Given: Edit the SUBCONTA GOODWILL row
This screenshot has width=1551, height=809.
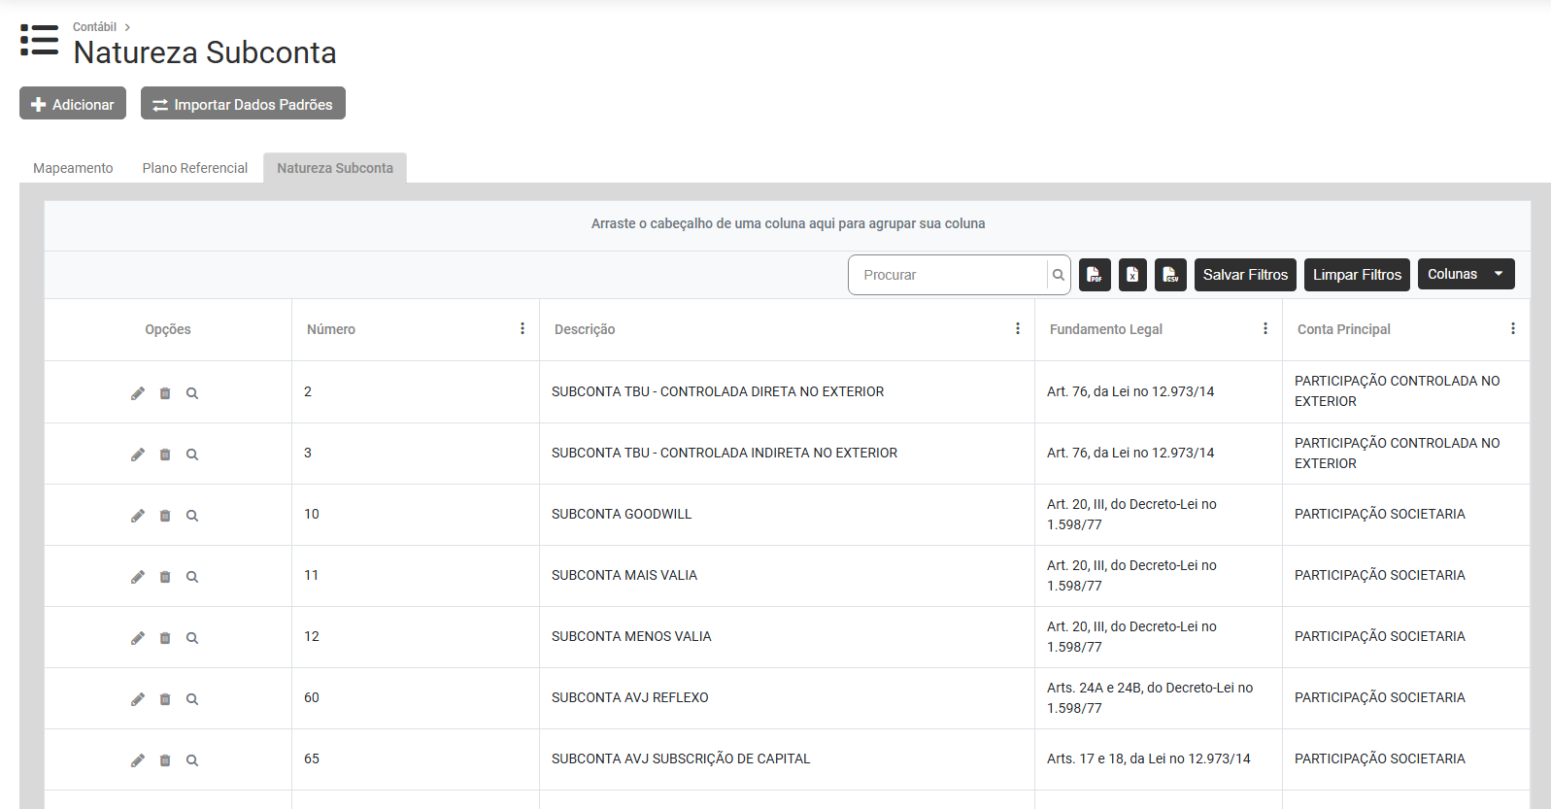Looking at the screenshot, I should (138, 516).
